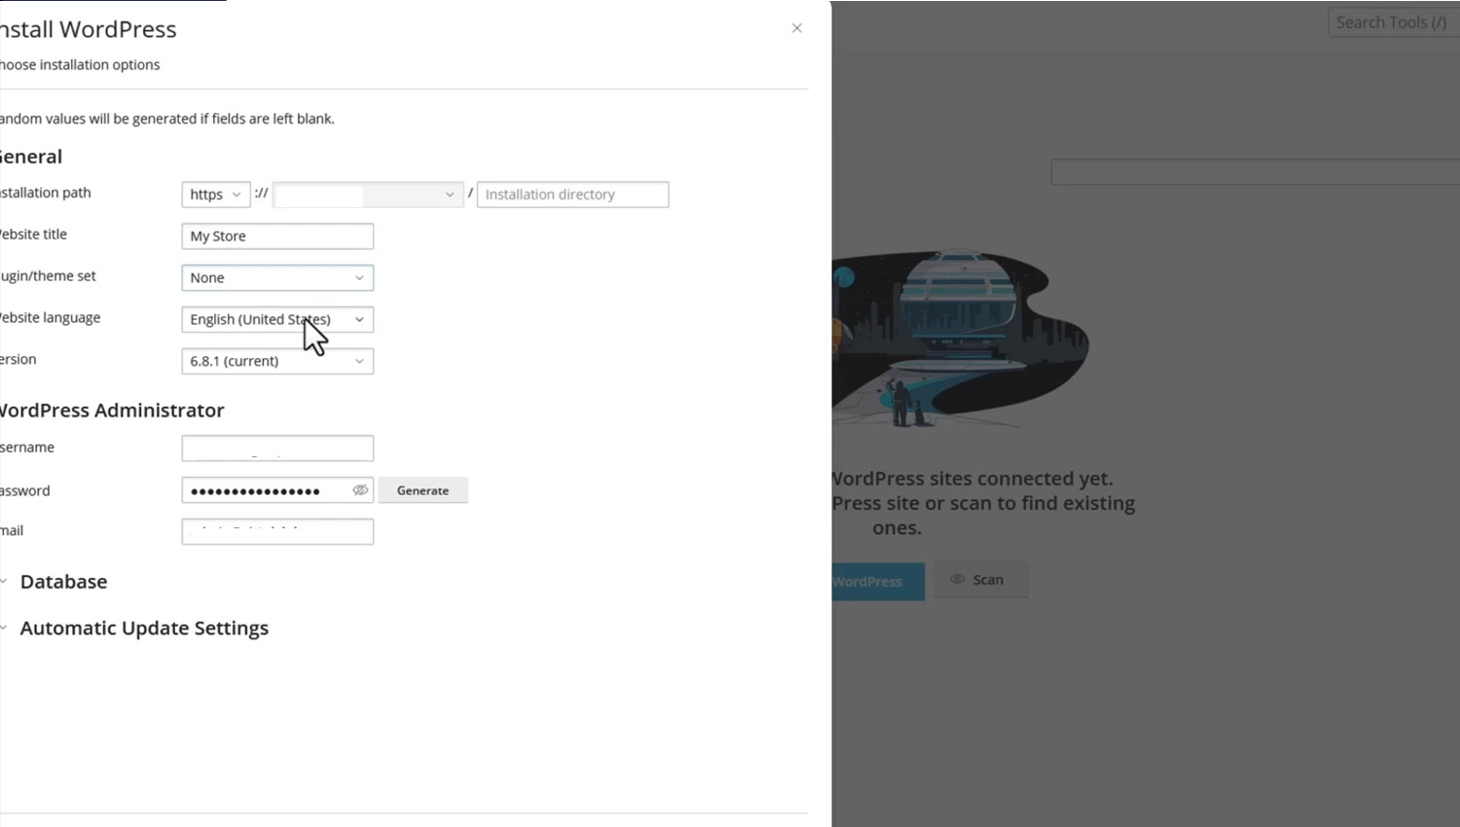The height and width of the screenshot is (827, 1460).
Task: Toggle password visibility eye icon
Action: tap(360, 490)
